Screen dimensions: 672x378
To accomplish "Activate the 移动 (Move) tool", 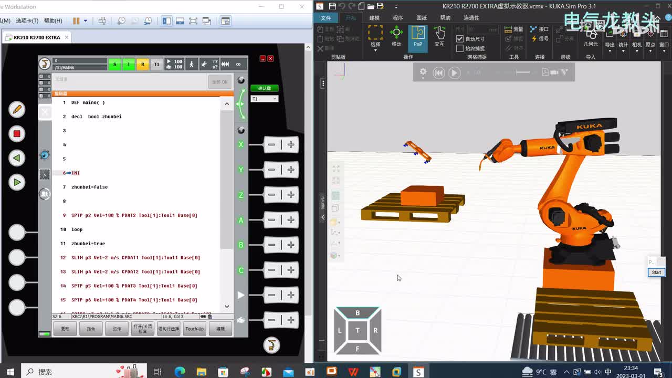I will tap(396, 38).
